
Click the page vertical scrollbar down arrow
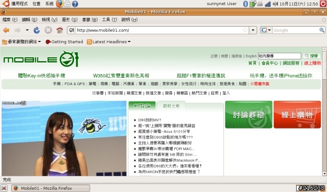(x=324, y=174)
